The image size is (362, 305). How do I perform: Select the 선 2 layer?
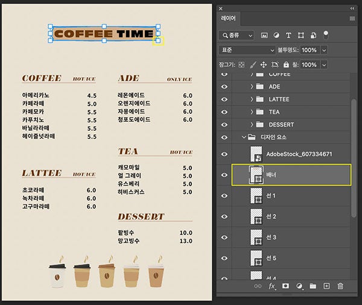290,216
